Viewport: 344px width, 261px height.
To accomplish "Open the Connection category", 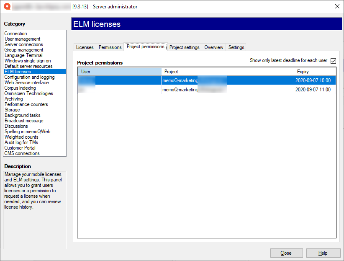I will [16, 34].
